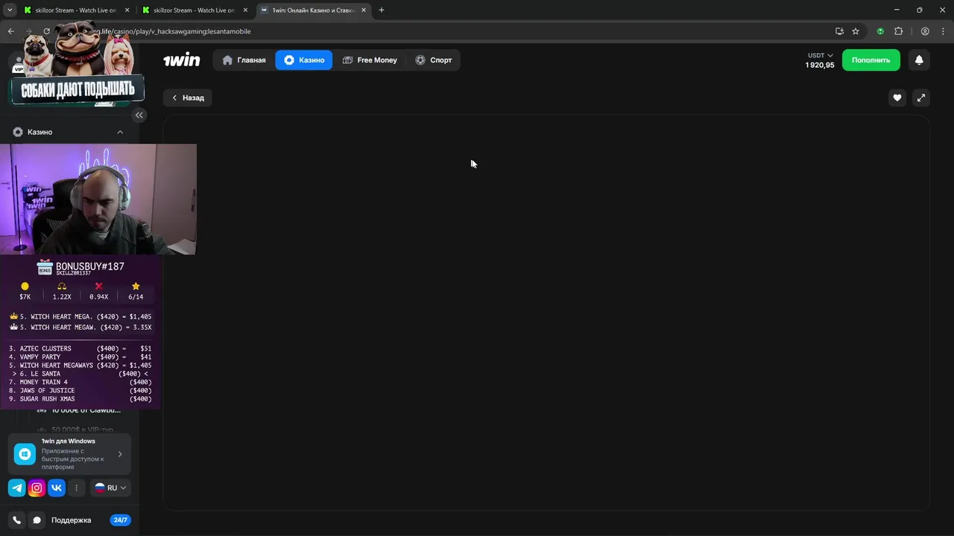
Task: Click the MONEY TRAIN 4 list row
Action: pos(80,382)
